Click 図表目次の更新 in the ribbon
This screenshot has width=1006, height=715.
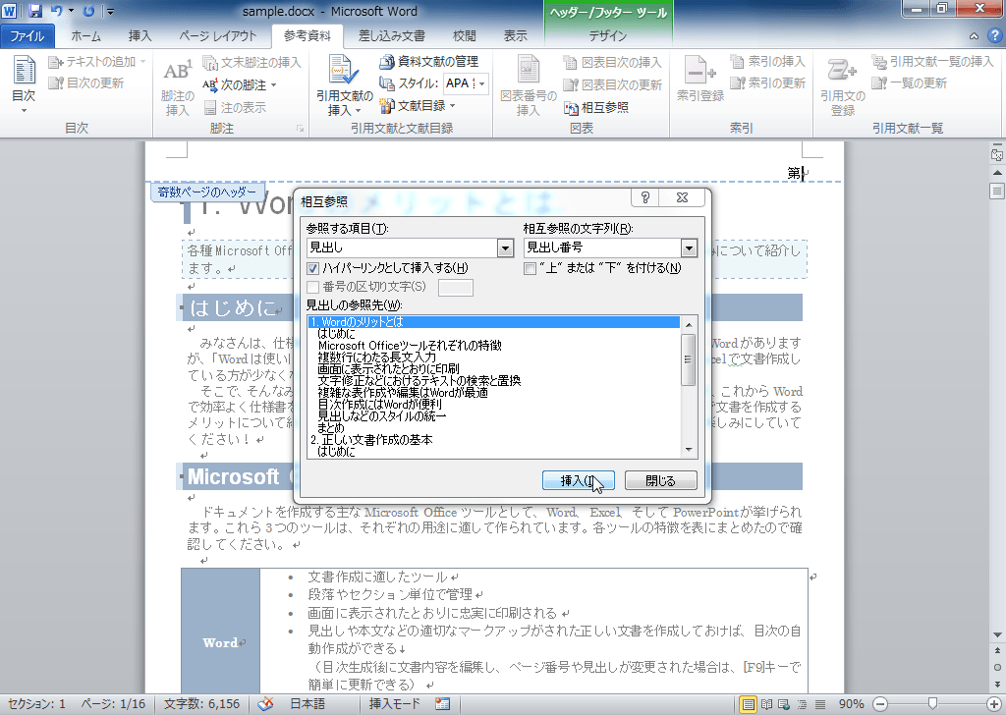612,84
